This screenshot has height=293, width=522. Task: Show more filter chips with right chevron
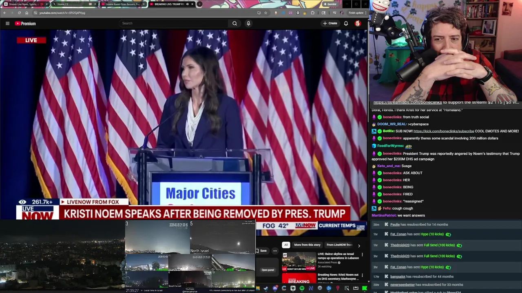click(x=359, y=245)
